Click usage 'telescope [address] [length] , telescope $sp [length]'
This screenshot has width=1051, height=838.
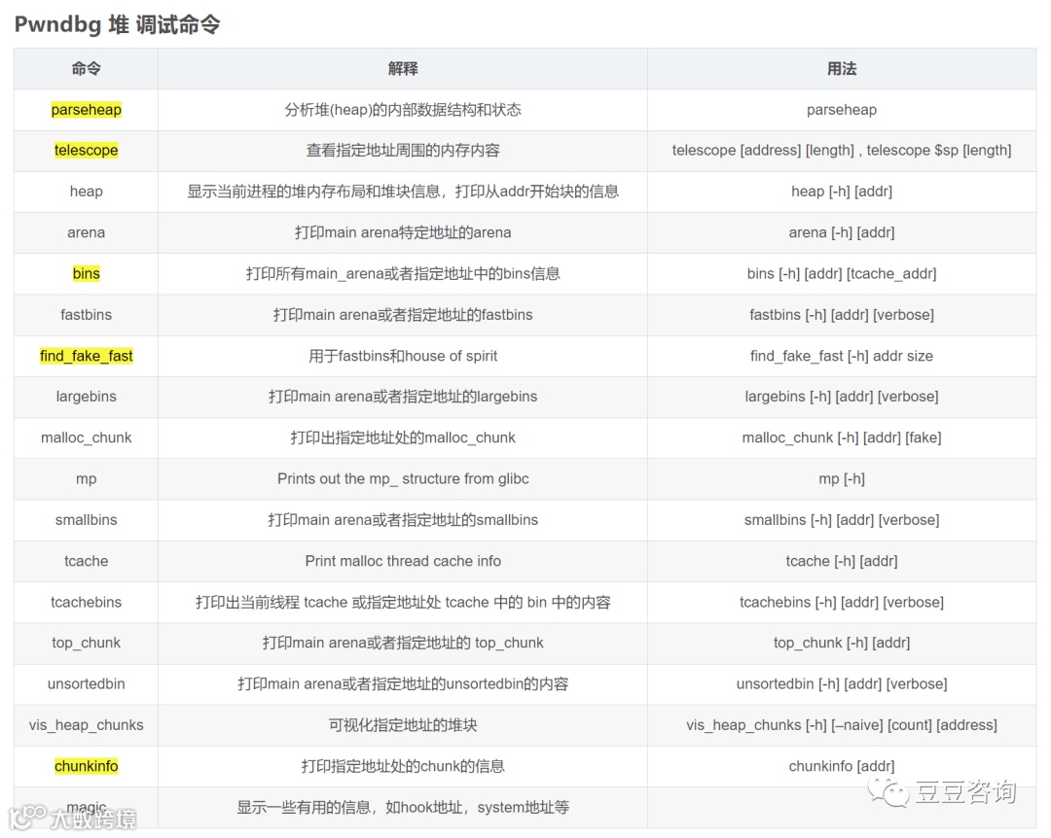click(841, 150)
